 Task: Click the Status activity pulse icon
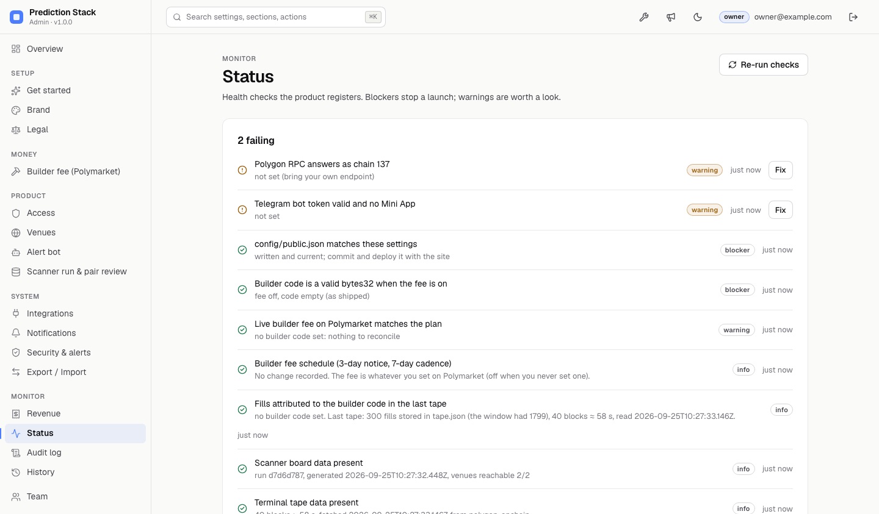pyautogui.click(x=16, y=433)
